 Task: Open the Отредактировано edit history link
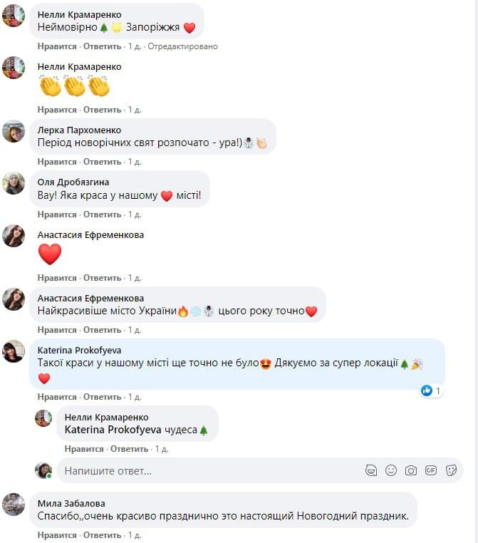click(x=183, y=46)
